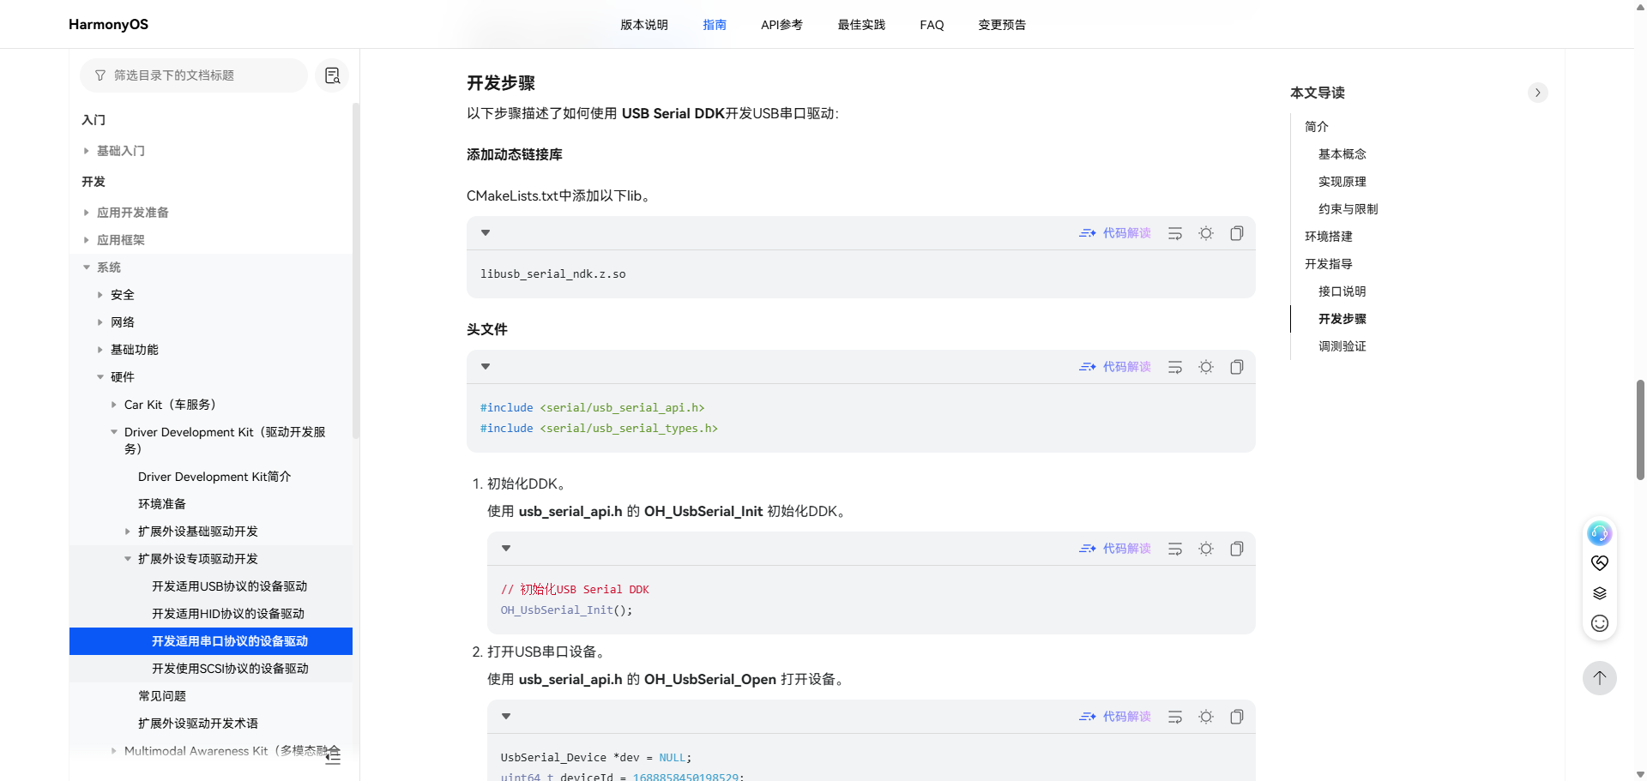The width and height of the screenshot is (1647, 781).
Task: Collapse the OH_UsbSerial_Init code block
Action: (x=506, y=549)
